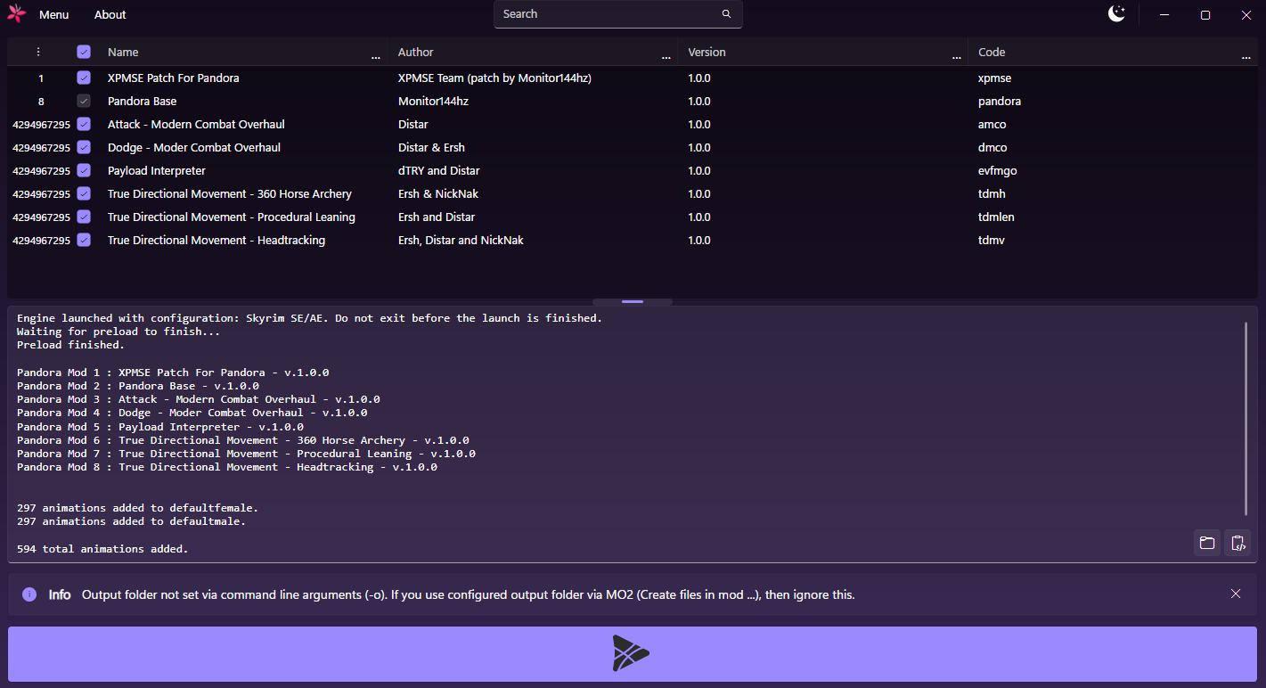Open the column options kebab icon
The height and width of the screenshot is (688, 1266).
[x=38, y=51]
